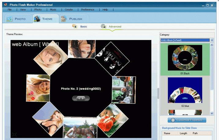Screen dimensions: 219x140
Task: Click the Customize Properties button
Action: click(x=187, y=120)
